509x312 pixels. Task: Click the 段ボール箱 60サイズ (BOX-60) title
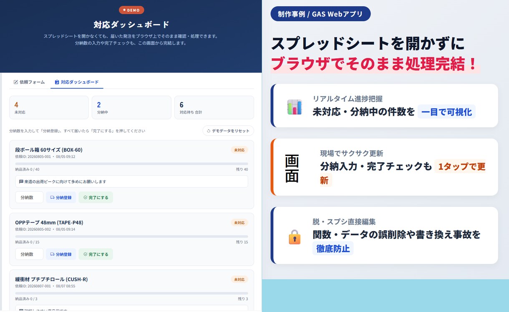tap(49, 150)
